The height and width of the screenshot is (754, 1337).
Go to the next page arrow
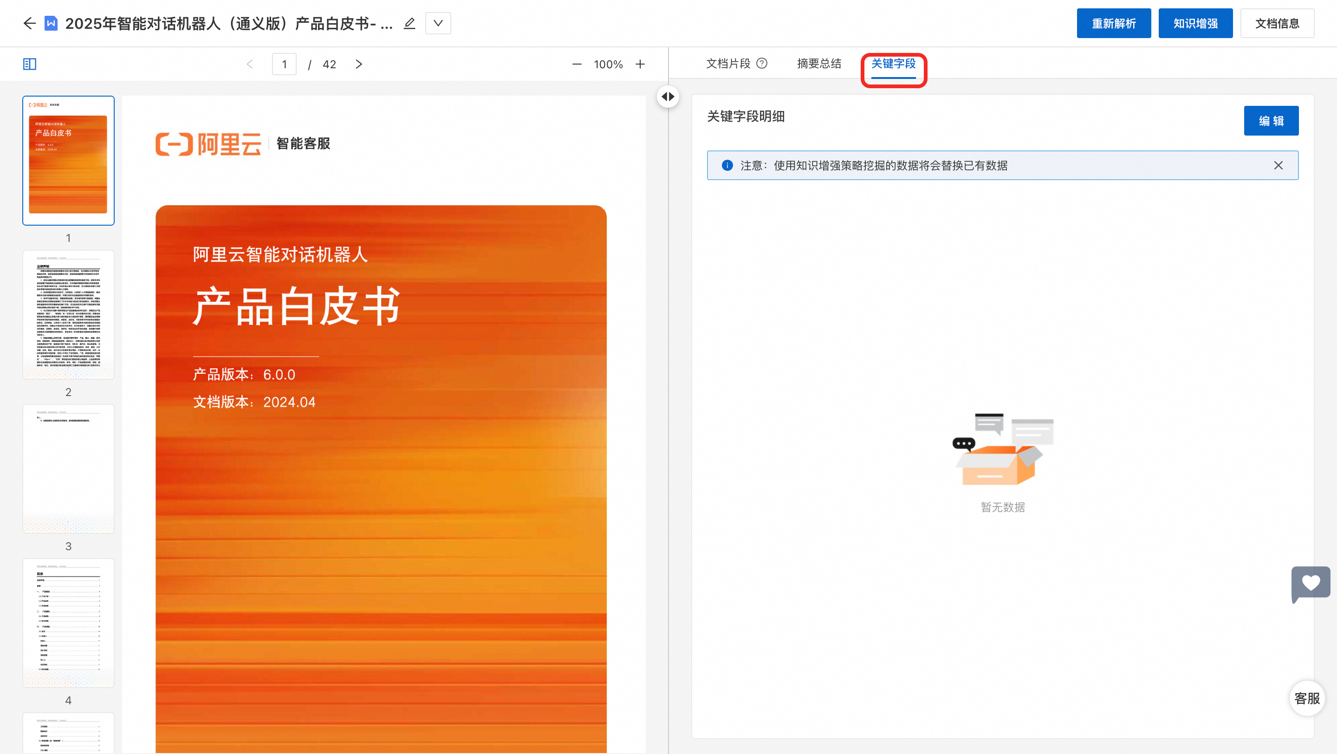[359, 65]
